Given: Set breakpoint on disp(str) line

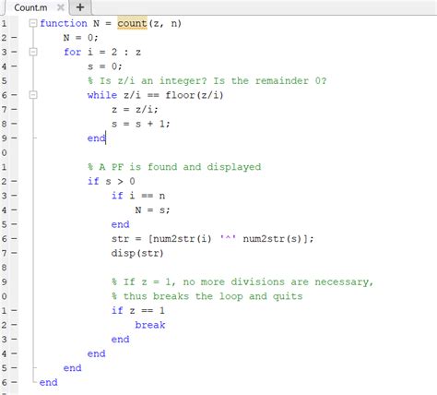Looking at the screenshot, I should (x=14, y=253).
